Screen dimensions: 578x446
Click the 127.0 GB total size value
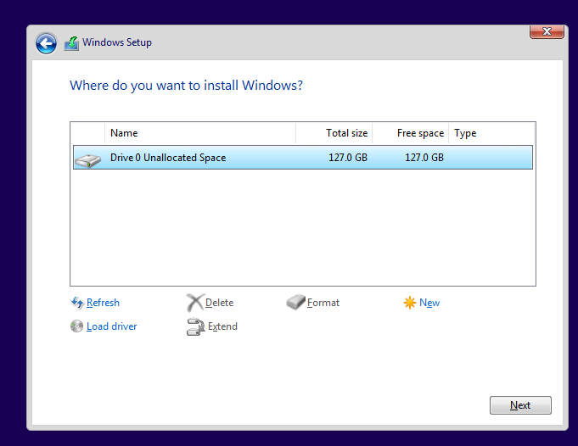[x=348, y=158]
